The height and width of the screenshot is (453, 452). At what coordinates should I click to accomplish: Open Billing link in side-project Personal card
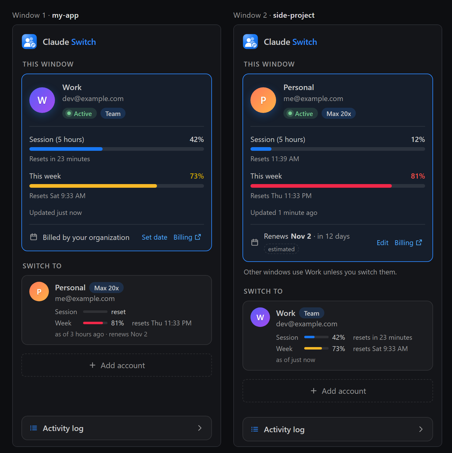[408, 243]
